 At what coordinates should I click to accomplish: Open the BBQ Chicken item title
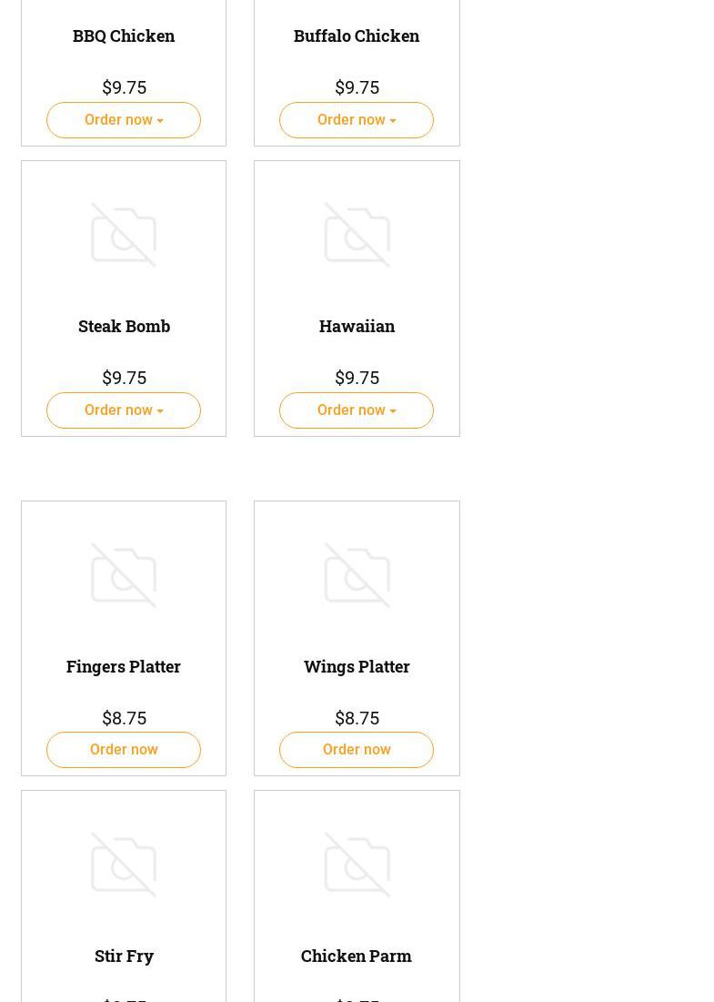point(124,35)
